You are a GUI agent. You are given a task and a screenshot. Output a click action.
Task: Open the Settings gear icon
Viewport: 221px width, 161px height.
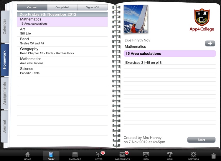click(x=193, y=155)
